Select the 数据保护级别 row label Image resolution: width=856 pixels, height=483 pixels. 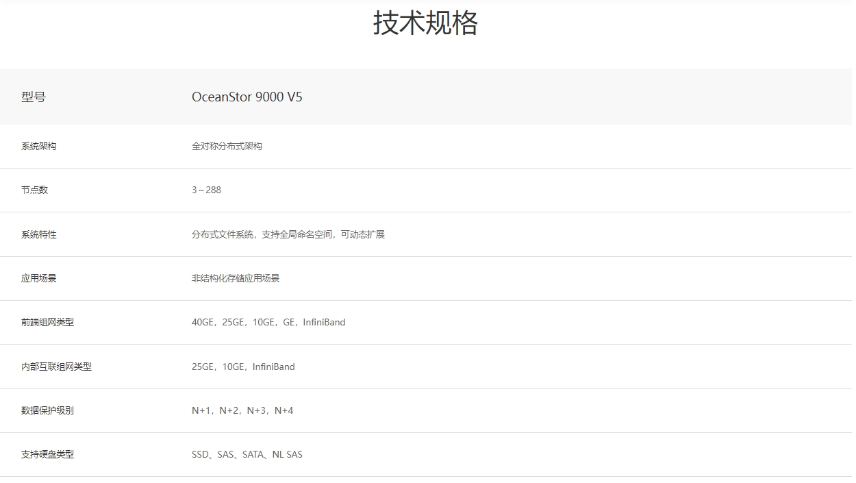pyautogui.click(x=47, y=410)
